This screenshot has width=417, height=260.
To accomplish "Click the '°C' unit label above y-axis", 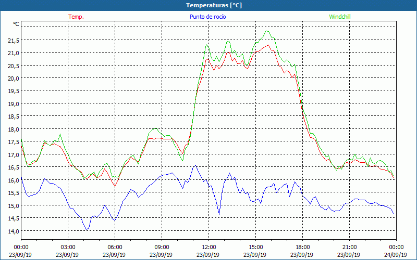I will (x=16, y=24).
